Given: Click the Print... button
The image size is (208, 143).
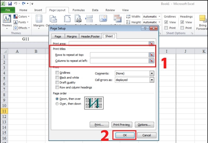Looking at the screenshot, I should tap(99, 125).
